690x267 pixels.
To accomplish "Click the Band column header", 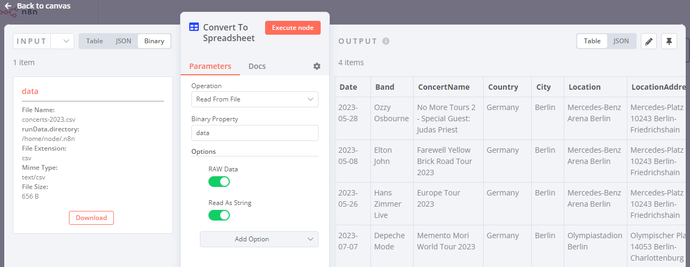I will (x=385, y=87).
